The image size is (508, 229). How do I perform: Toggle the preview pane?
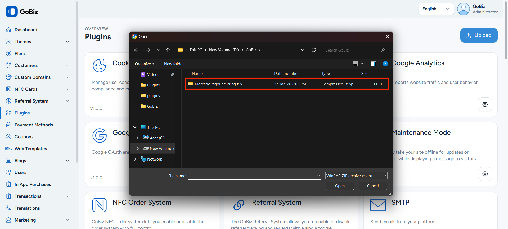[373, 64]
